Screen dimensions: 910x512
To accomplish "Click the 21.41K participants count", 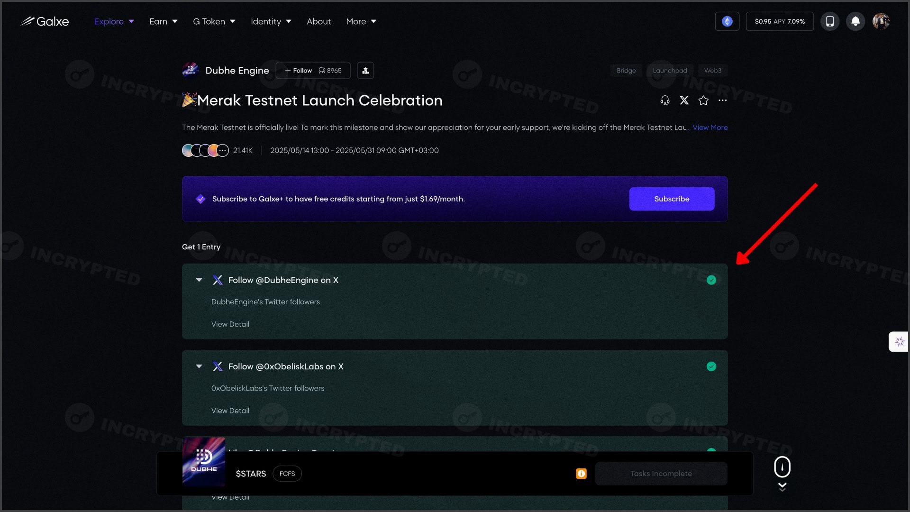I will [x=243, y=150].
